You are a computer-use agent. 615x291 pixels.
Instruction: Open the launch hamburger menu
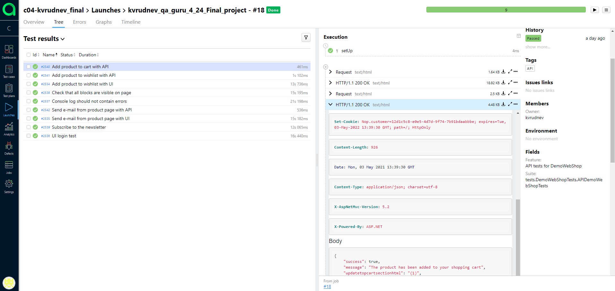[x=606, y=10]
